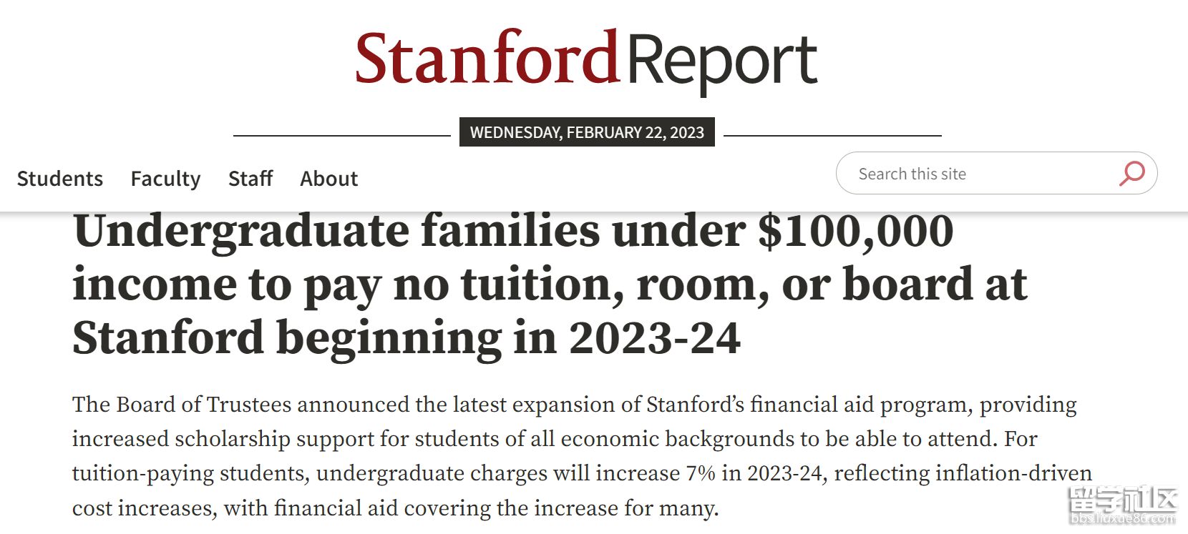The image size is (1188, 534).
Task: Go to the Students section
Action: click(x=60, y=178)
